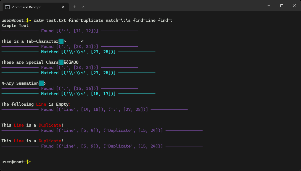
Task: Click the äöüÄÖÜ special characters text
Action: coord(72,62)
